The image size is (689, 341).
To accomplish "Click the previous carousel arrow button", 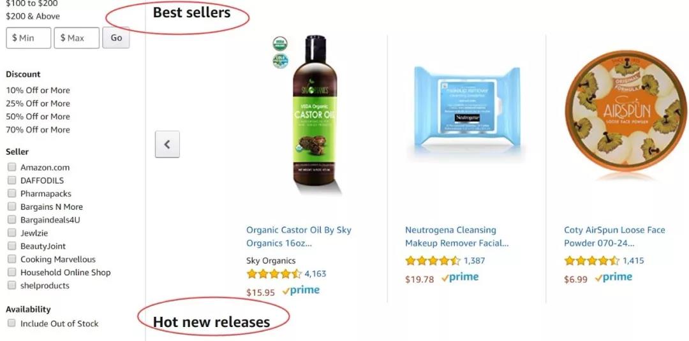I will 167,144.
